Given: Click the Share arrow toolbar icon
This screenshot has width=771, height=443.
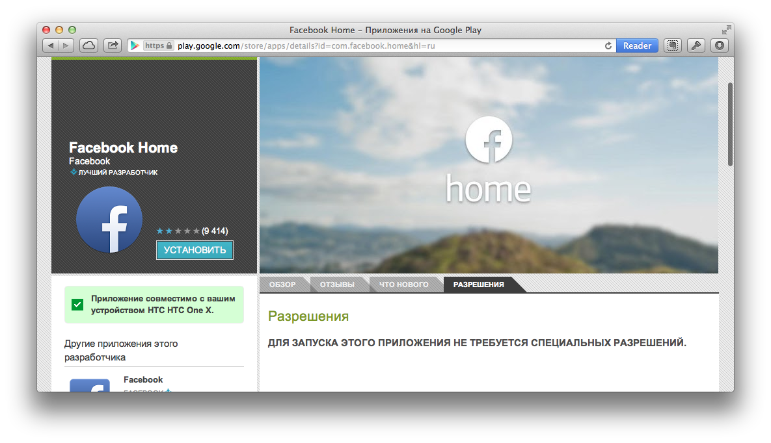Looking at the screenshot, I should [113, 45].
